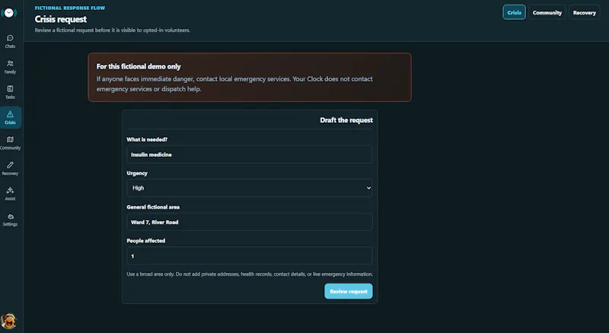Click the 'For this fictional demo only' heading
This screenshot has height=333, width=609.
click(139, 66)
